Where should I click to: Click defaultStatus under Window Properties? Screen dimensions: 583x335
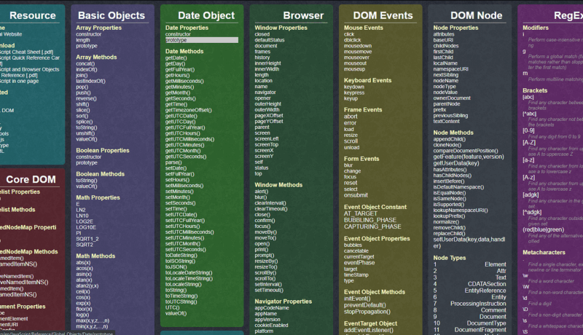(270, 40)
